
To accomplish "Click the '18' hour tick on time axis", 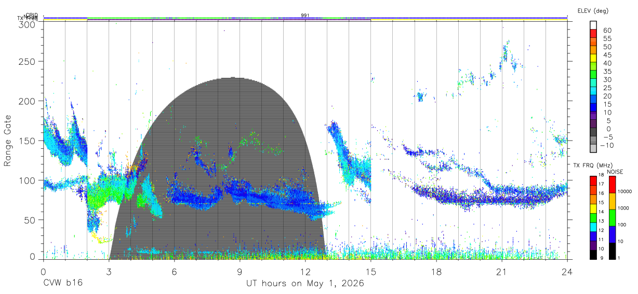I will [436, 272].
